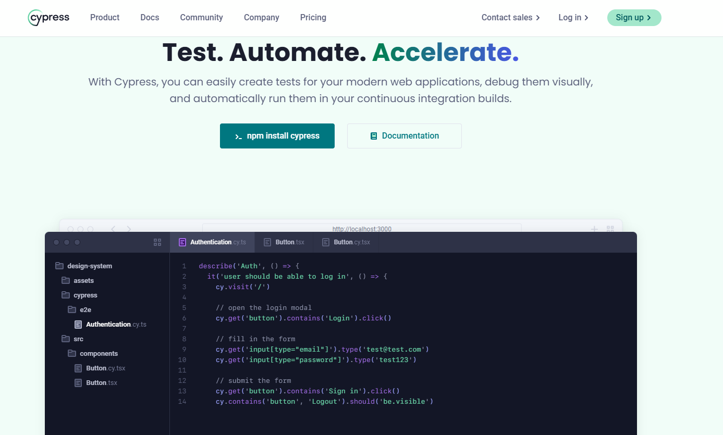Click the file icon on the Authentication.cy.ts tab
723x435 pixels.
182,242
